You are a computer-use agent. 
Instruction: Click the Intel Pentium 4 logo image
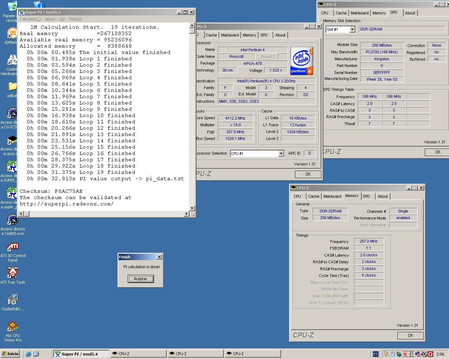[x=301, y=61]
